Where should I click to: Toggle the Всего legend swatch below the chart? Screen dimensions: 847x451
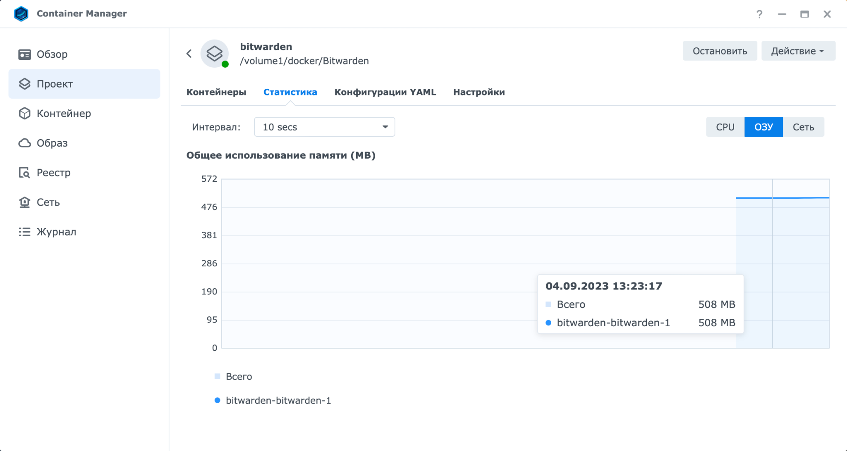[217, 376]
